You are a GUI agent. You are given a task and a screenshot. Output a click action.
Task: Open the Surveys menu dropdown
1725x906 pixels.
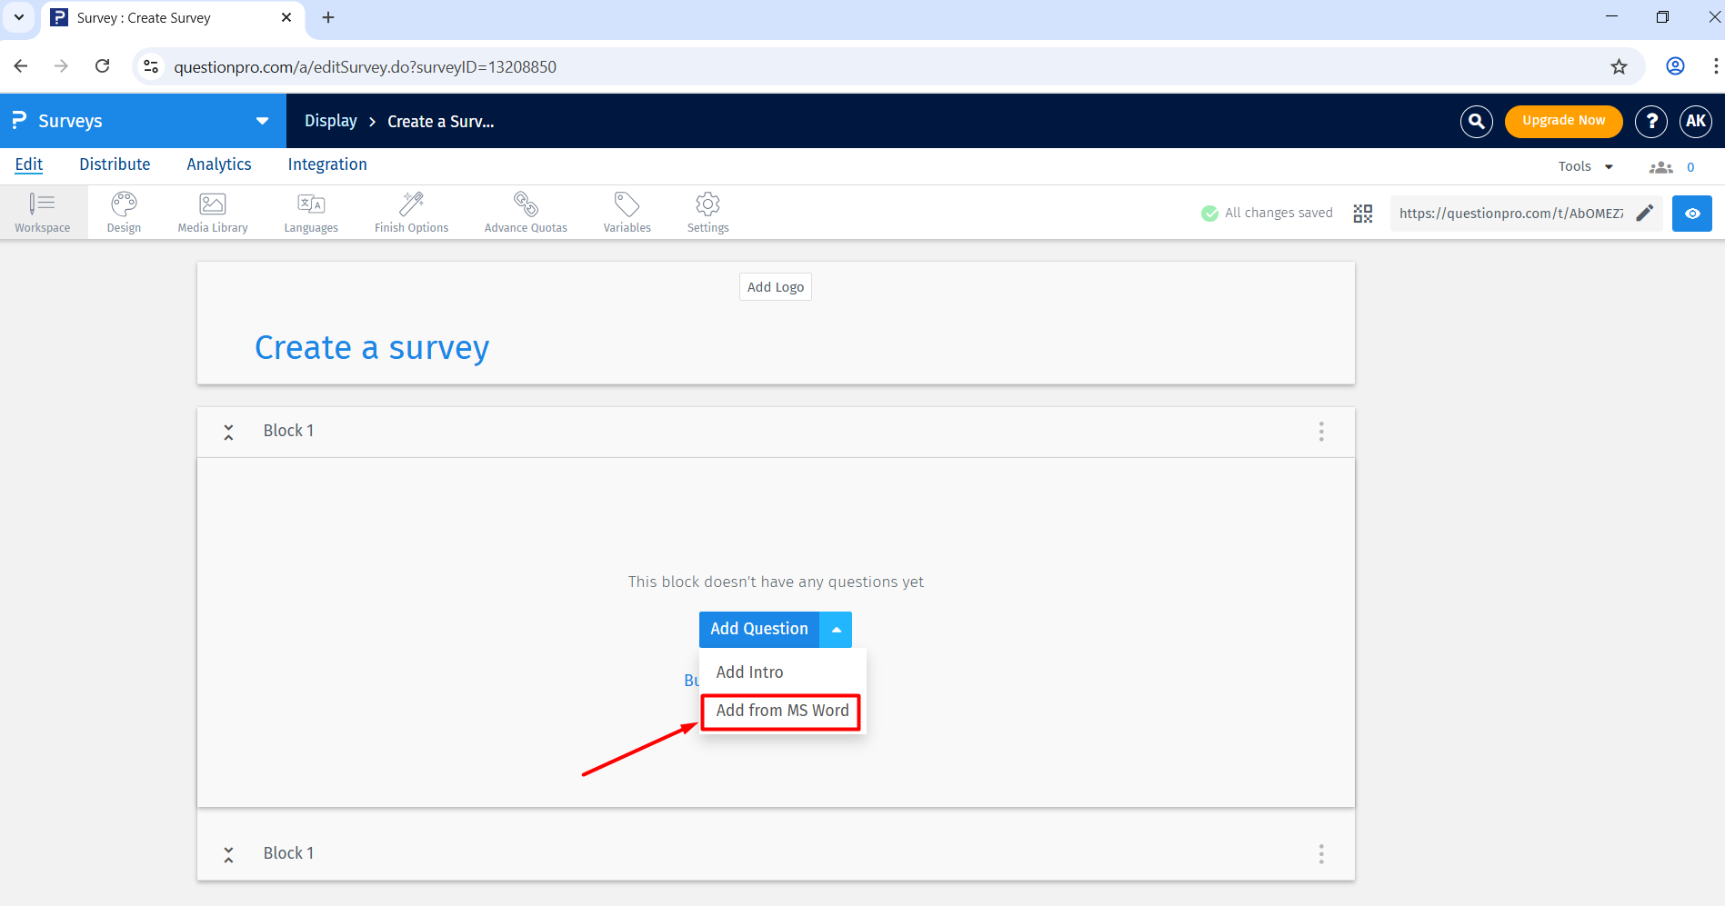point(262,120)
